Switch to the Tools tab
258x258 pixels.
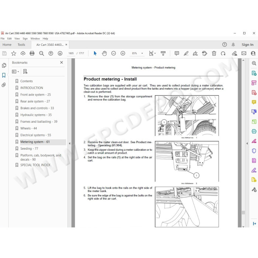coord(21,45)
